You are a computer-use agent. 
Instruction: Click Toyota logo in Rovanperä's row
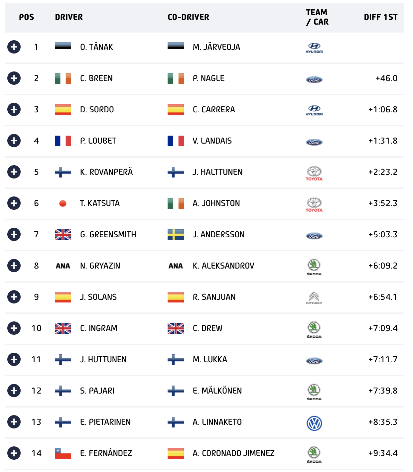[314, 174]
